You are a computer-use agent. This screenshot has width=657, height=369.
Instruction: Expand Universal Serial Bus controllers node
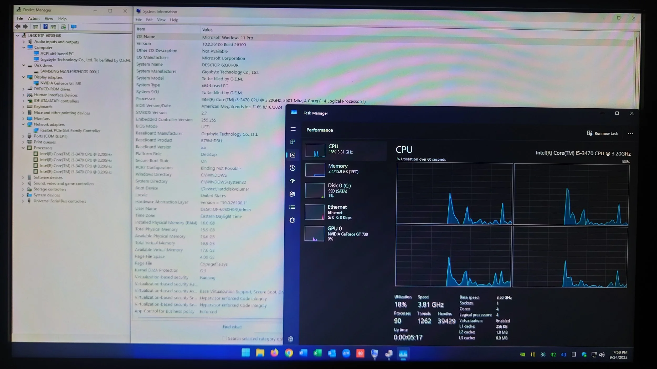pos(23,201)
